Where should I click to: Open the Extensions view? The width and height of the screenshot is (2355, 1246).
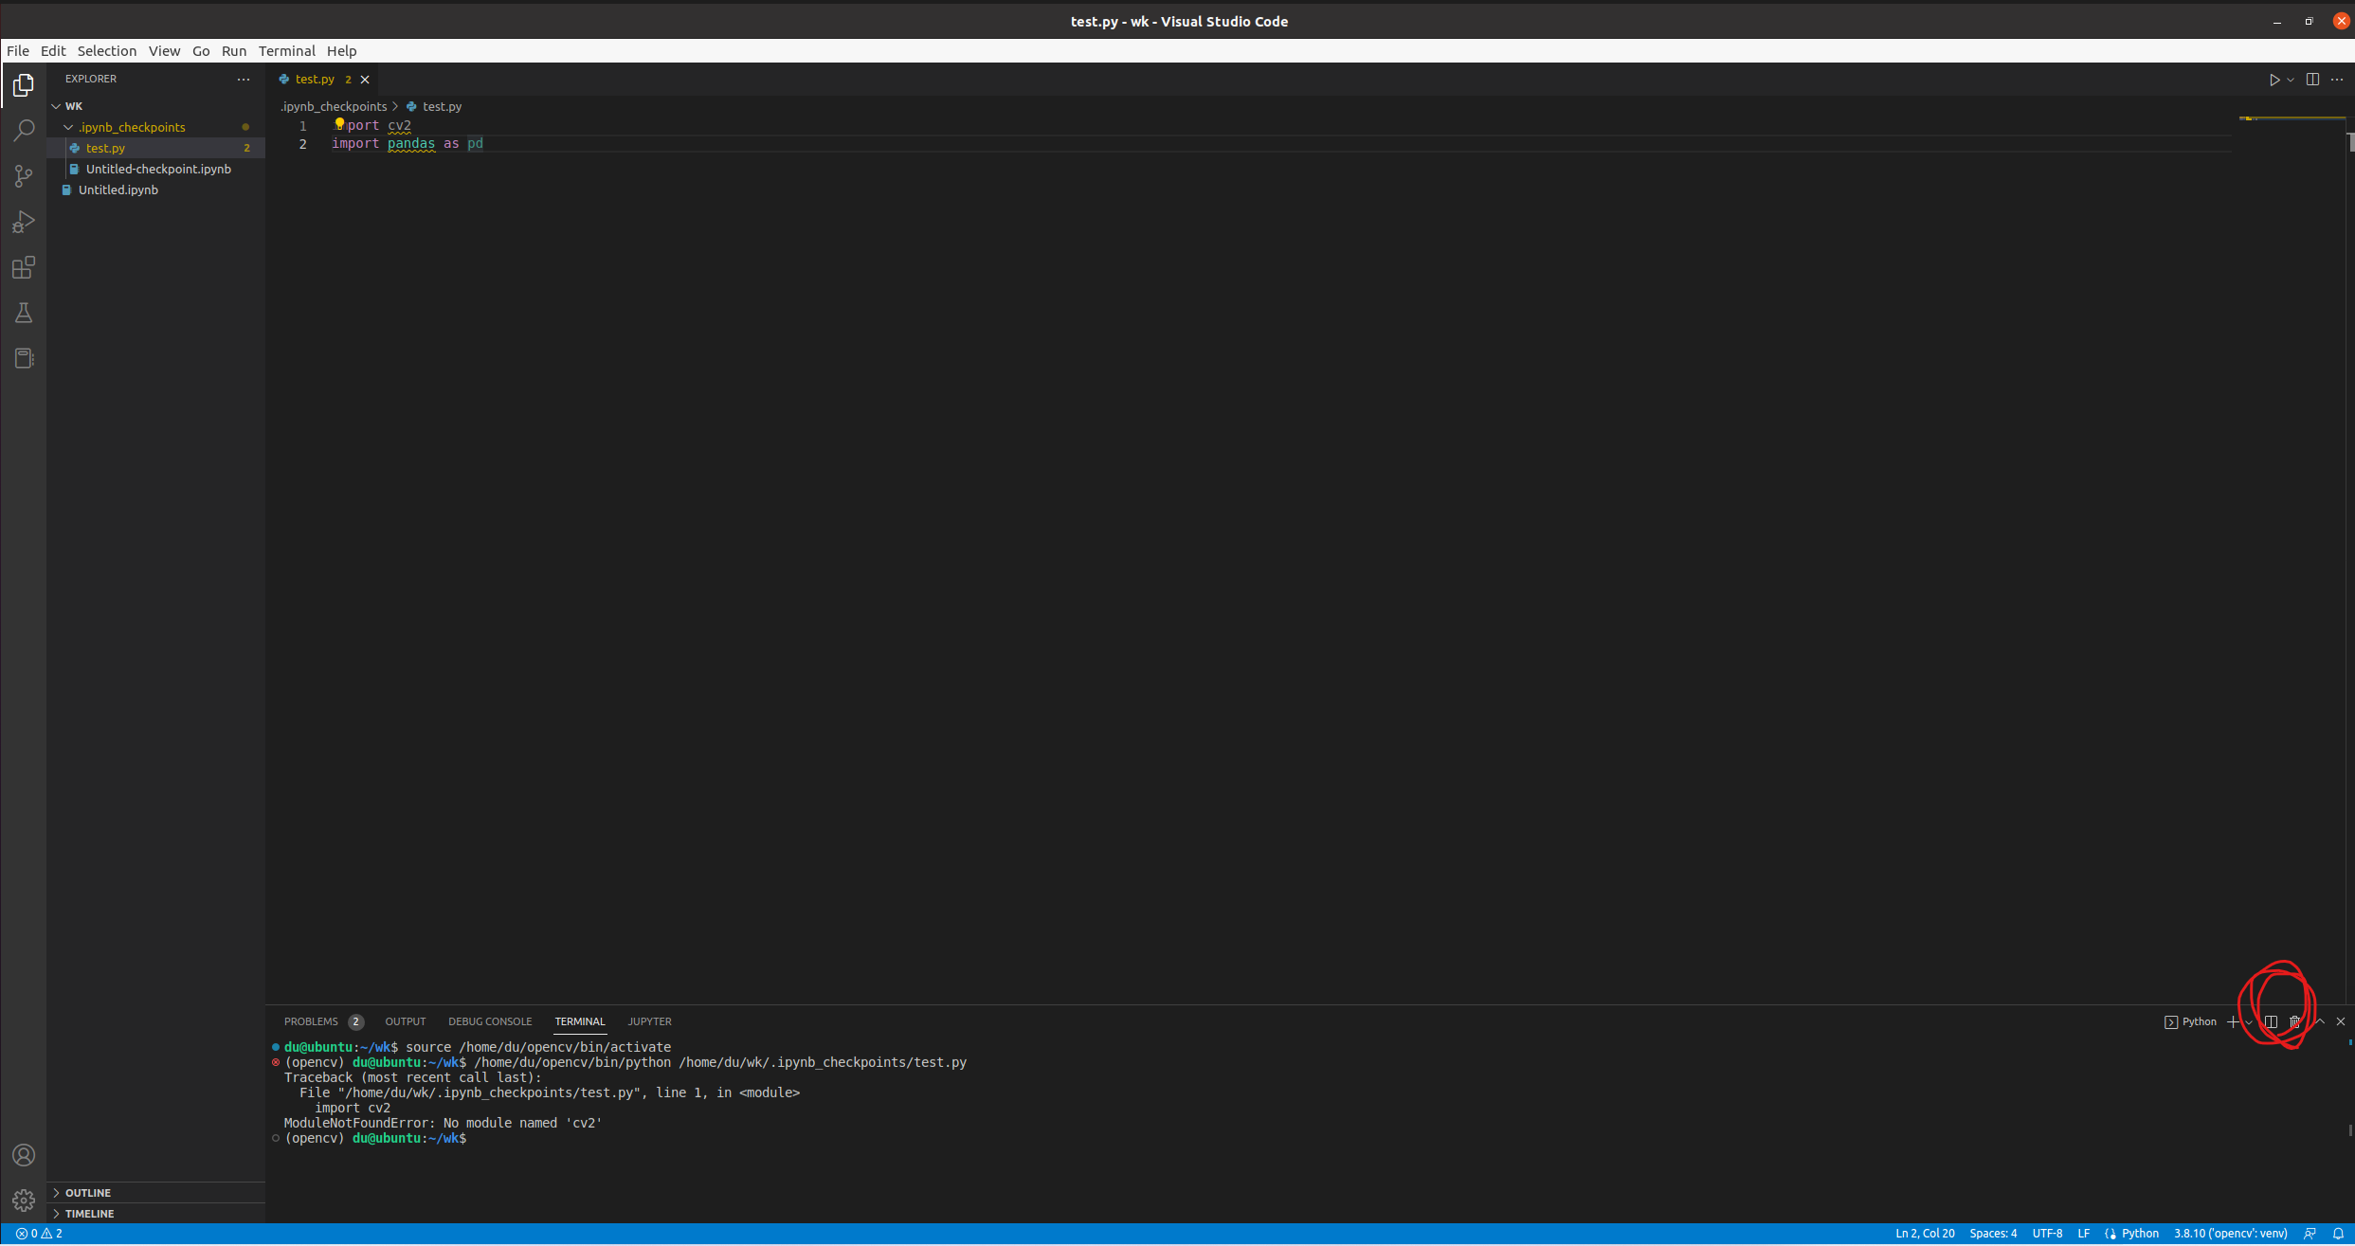coord(24,268)
